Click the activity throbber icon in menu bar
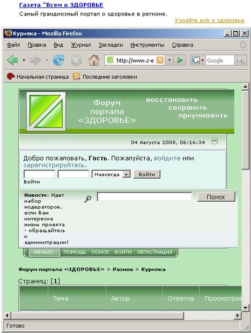 tap(243, 45)
